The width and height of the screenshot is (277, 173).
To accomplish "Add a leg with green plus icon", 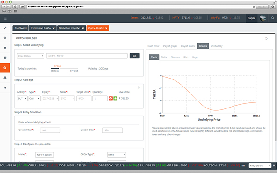I will pos(116,98).
